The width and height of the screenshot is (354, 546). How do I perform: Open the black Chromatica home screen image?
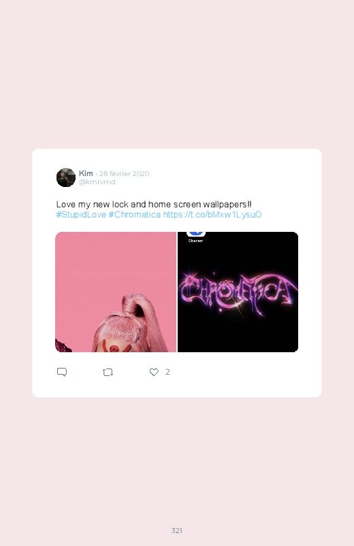click(x=238, y=292)
